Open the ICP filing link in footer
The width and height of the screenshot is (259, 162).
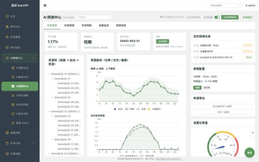[168, 159]
